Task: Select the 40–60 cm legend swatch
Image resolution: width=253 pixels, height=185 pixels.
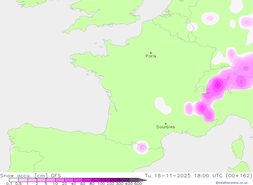Action: click(78, 180)
